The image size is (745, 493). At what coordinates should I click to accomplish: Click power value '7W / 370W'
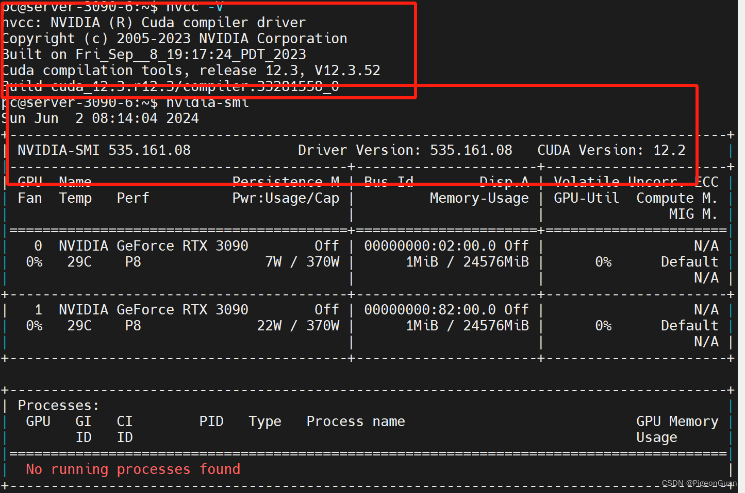point(303,262)
